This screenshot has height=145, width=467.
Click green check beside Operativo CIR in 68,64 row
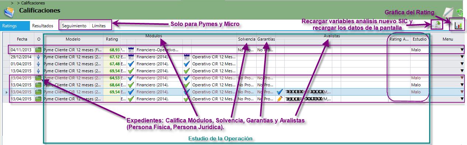point(186,85)
